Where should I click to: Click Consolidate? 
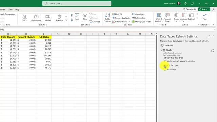pyautogui.click(x=138, y=14)
